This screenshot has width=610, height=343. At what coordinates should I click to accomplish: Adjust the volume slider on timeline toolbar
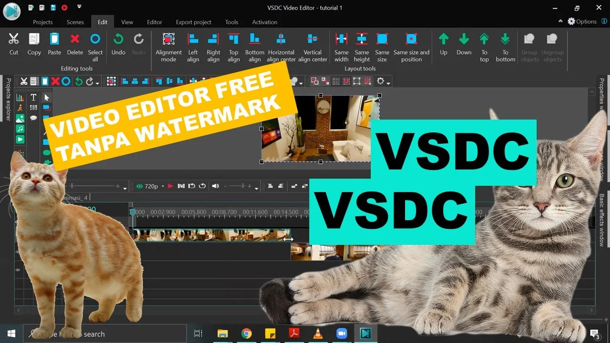(x=238, y=186)
